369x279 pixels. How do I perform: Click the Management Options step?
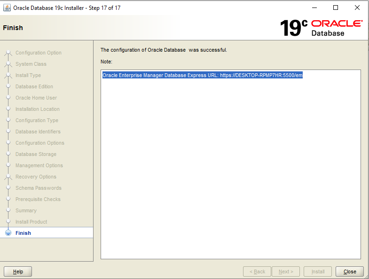39,165
